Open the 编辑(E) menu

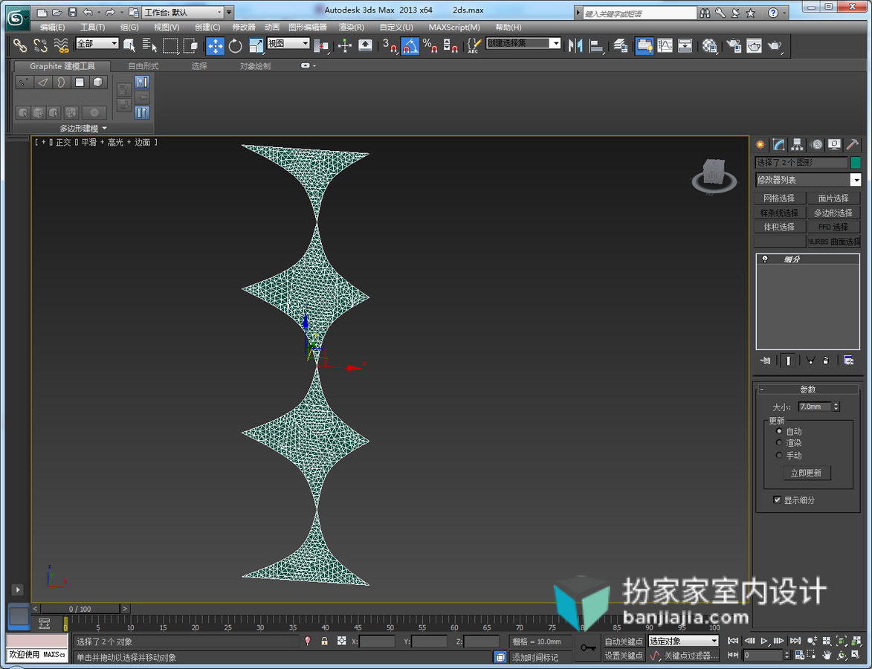tap(52, 27)
